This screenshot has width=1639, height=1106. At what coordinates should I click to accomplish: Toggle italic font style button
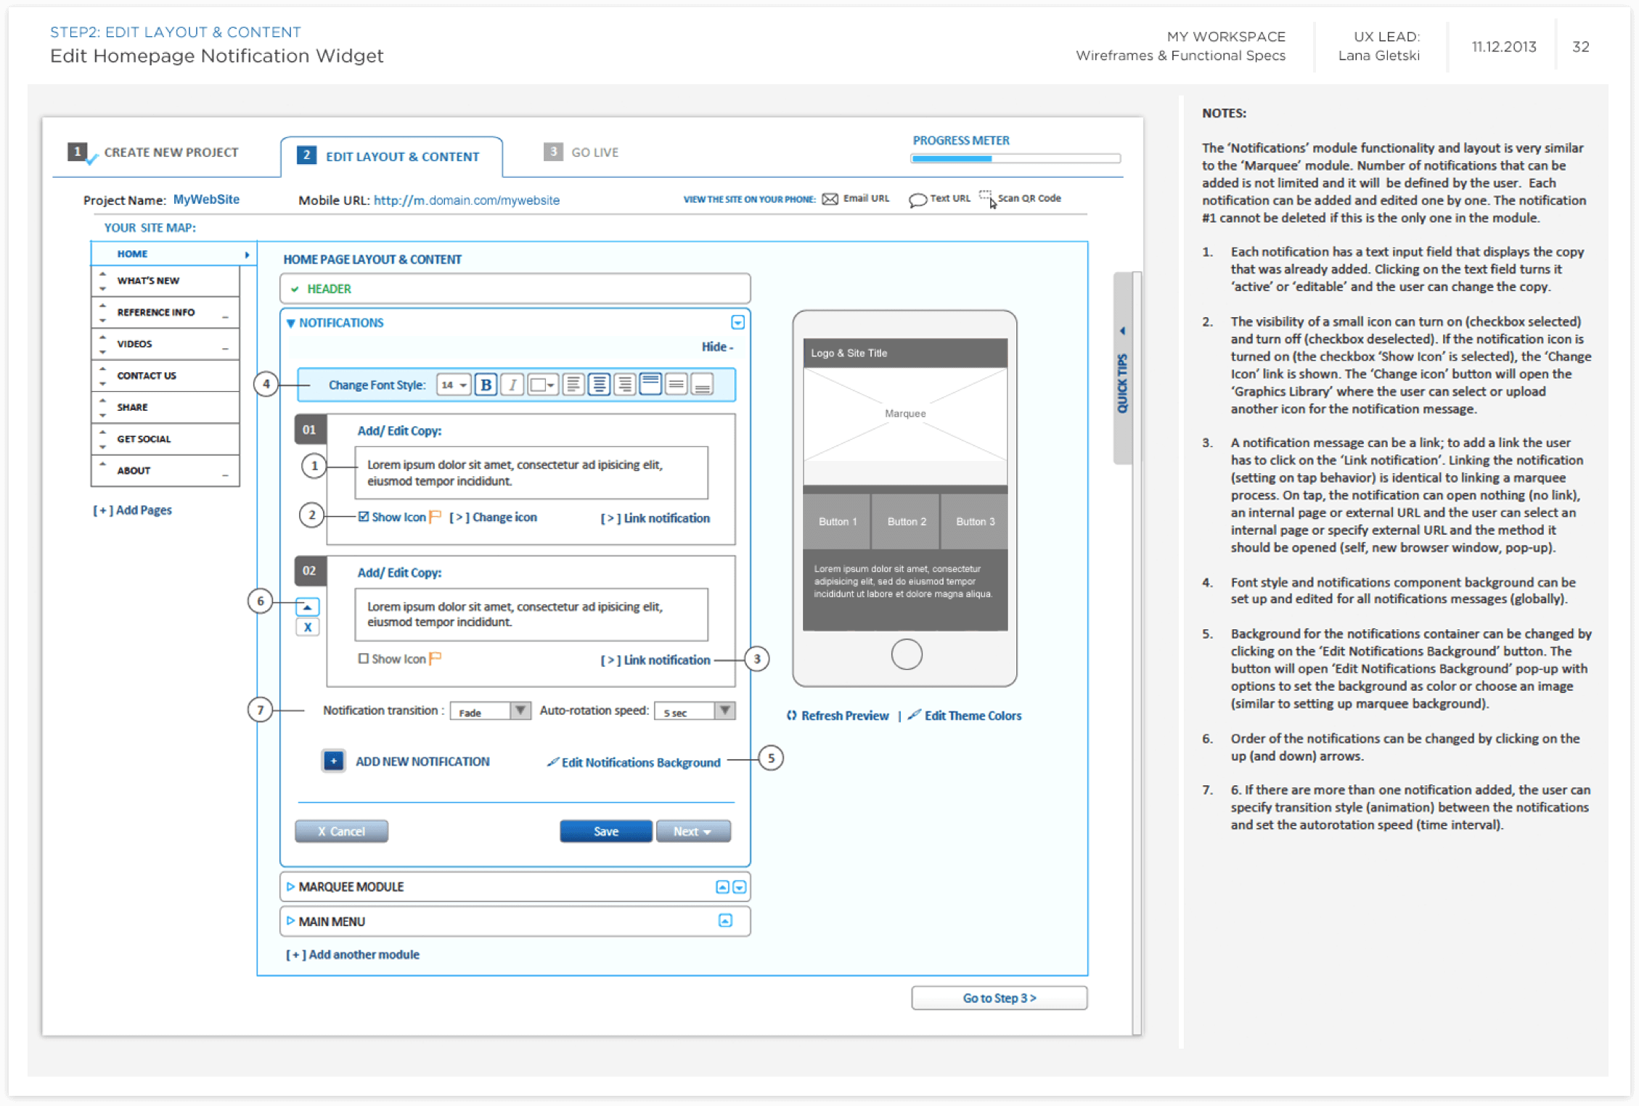coord(512,385)
